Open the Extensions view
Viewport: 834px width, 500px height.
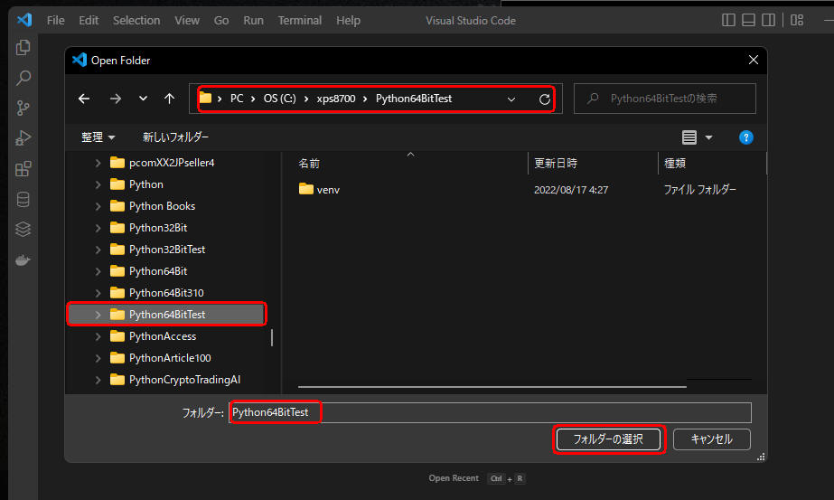pos(23,169)
